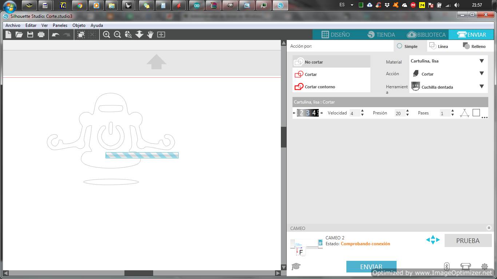497x279 pixels.
Task: Open send settings gear icon
Action: pyautogui.click(x=485, y=267)
